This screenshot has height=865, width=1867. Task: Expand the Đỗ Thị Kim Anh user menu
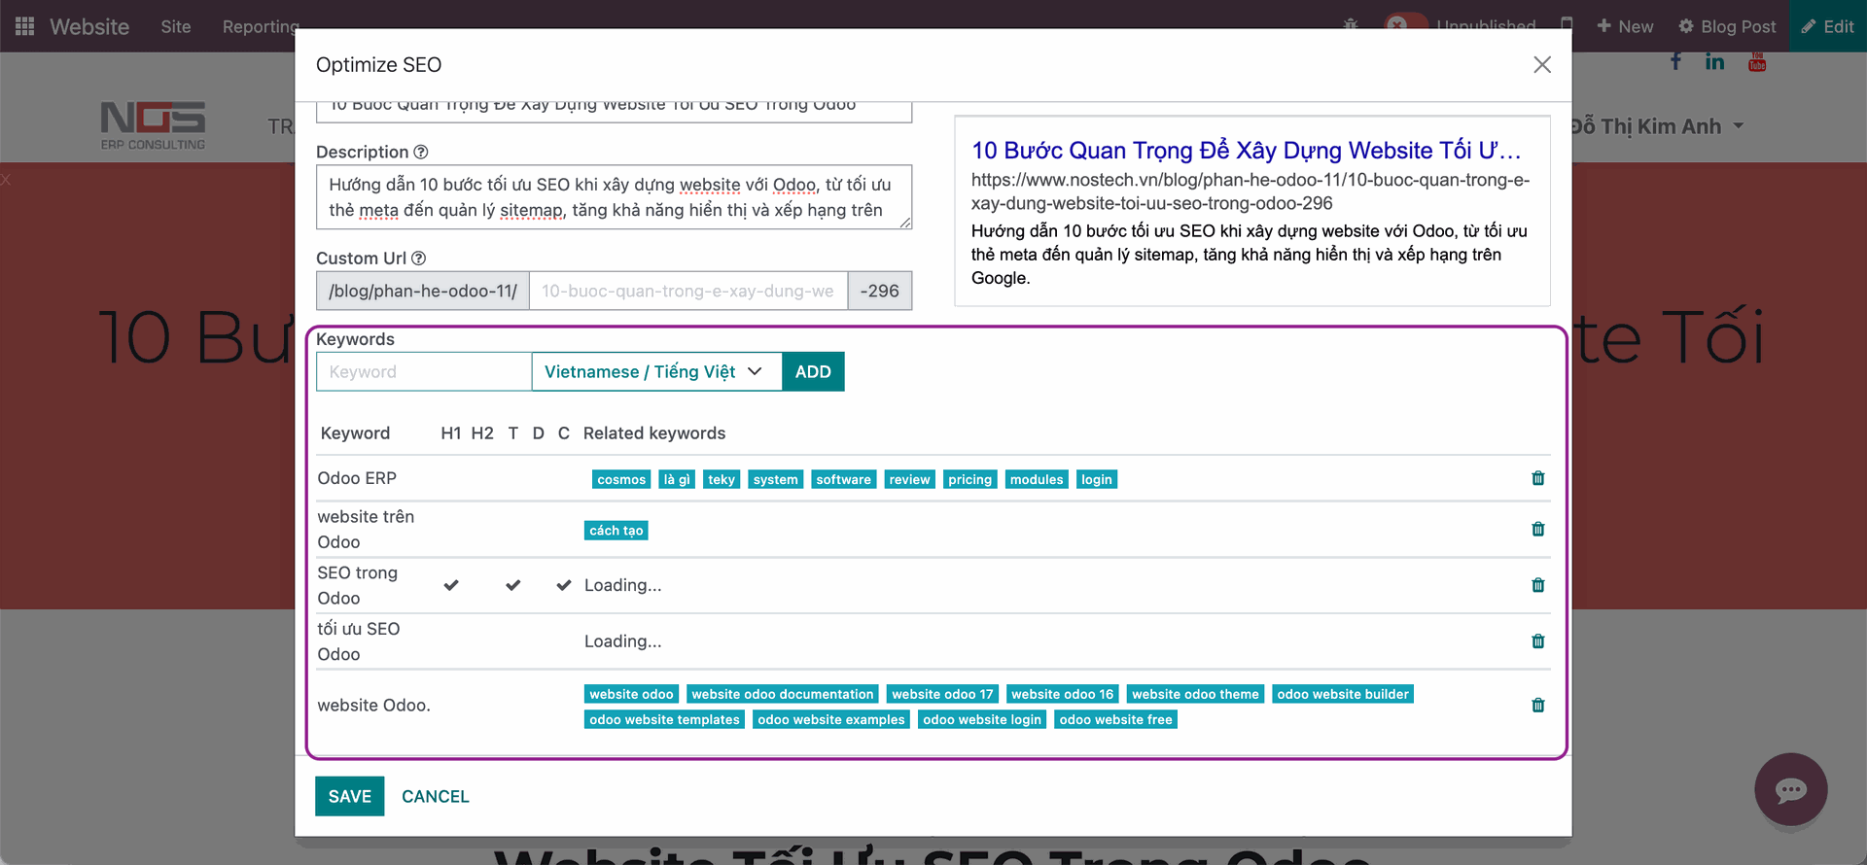coord(1657,126)
